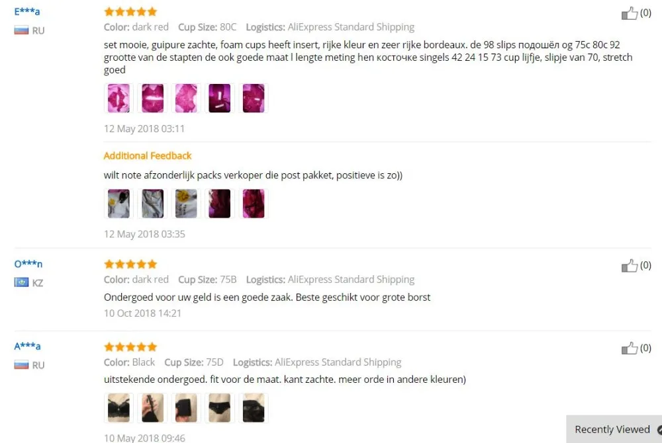The width and height of the screenshot is (662, 443).
Task: Open first dark red review photo by E***a
Action: pyautogui.click(x=118, y=99)
